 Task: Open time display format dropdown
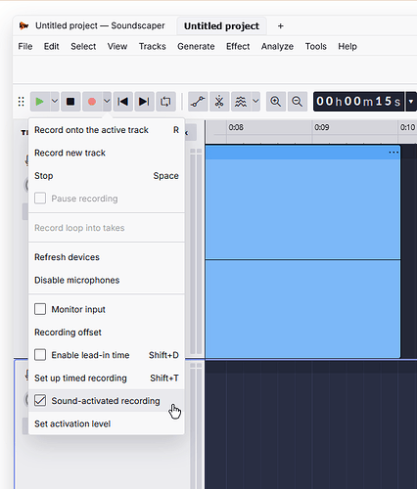[x=411, y=102]
